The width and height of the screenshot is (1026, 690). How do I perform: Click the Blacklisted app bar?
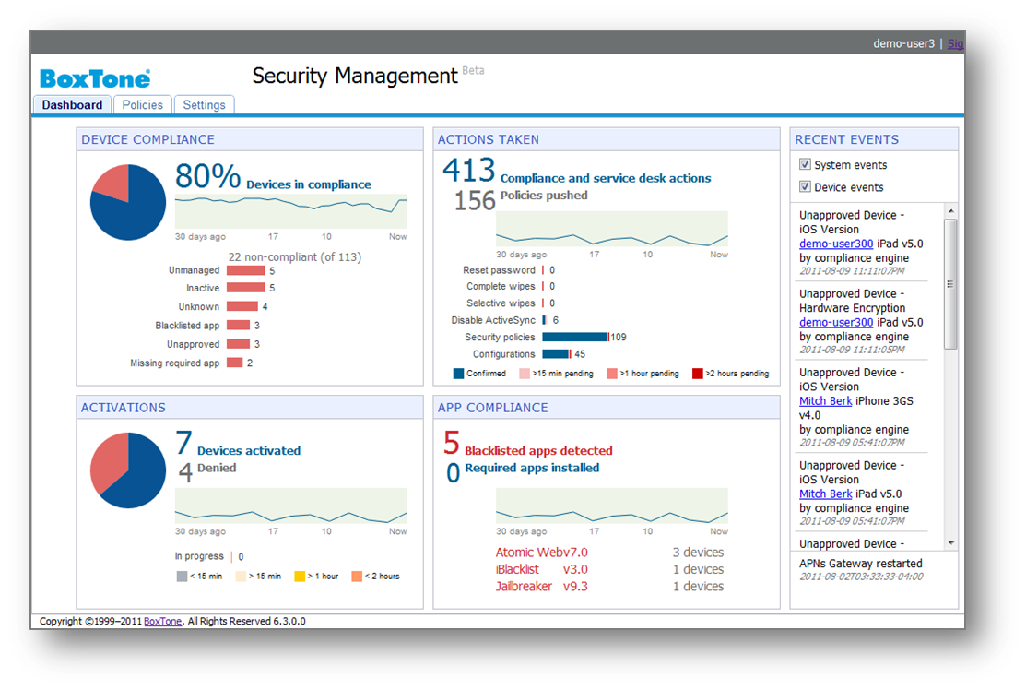pos(238,326)
